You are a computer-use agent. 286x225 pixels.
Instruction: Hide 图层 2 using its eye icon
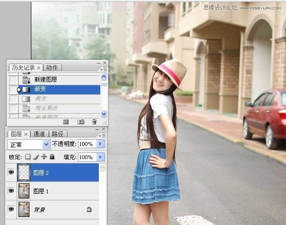pos(11,173)
